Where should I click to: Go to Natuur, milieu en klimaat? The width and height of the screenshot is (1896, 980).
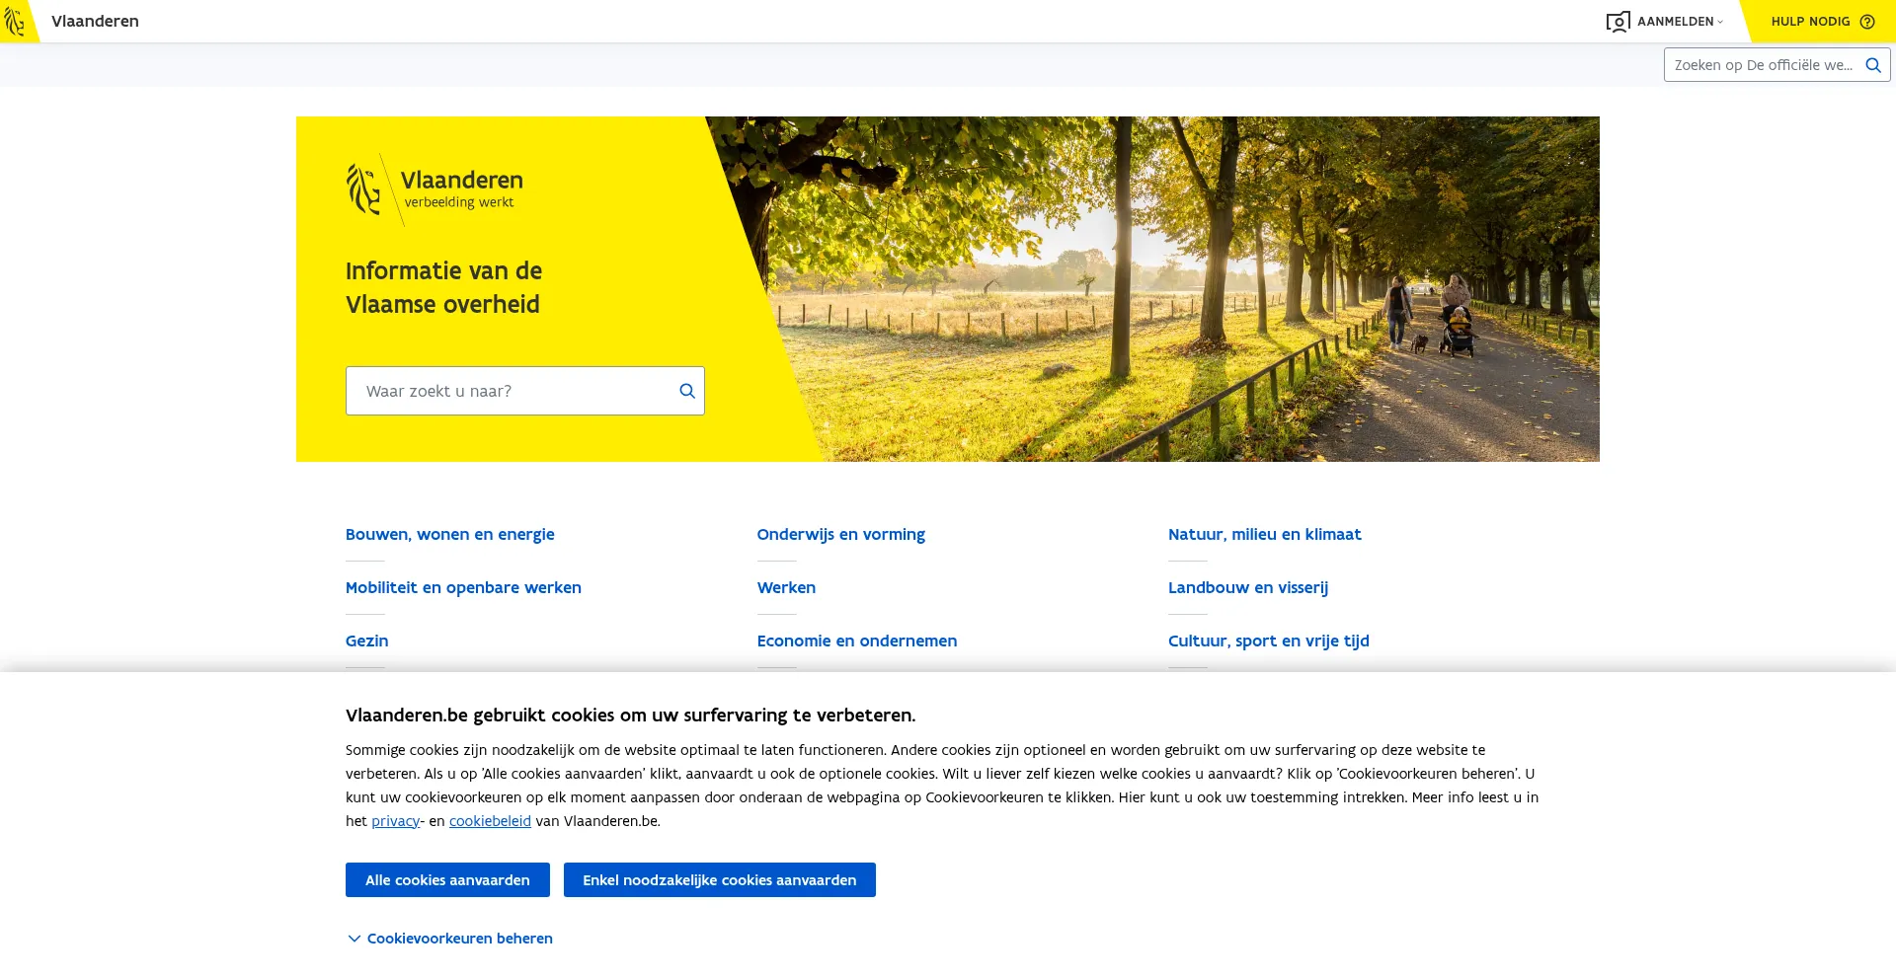pyautogui.click(x=1264, y=534)
